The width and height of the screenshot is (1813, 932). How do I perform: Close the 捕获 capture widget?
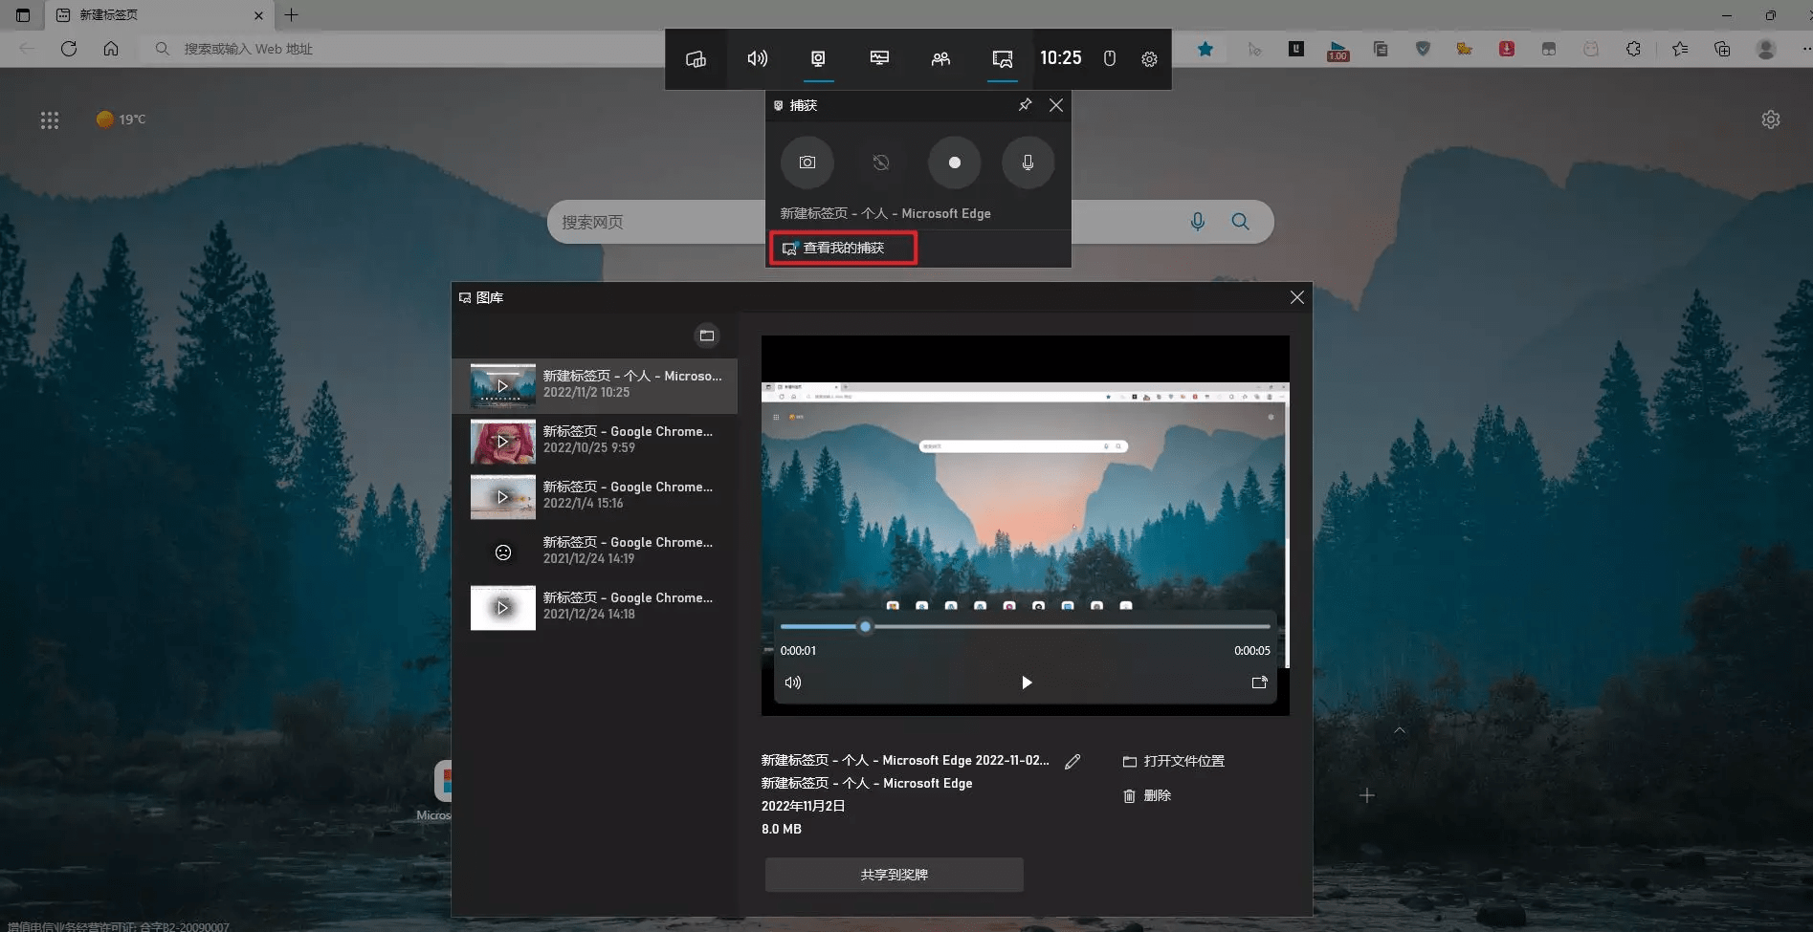(1056, 105)
